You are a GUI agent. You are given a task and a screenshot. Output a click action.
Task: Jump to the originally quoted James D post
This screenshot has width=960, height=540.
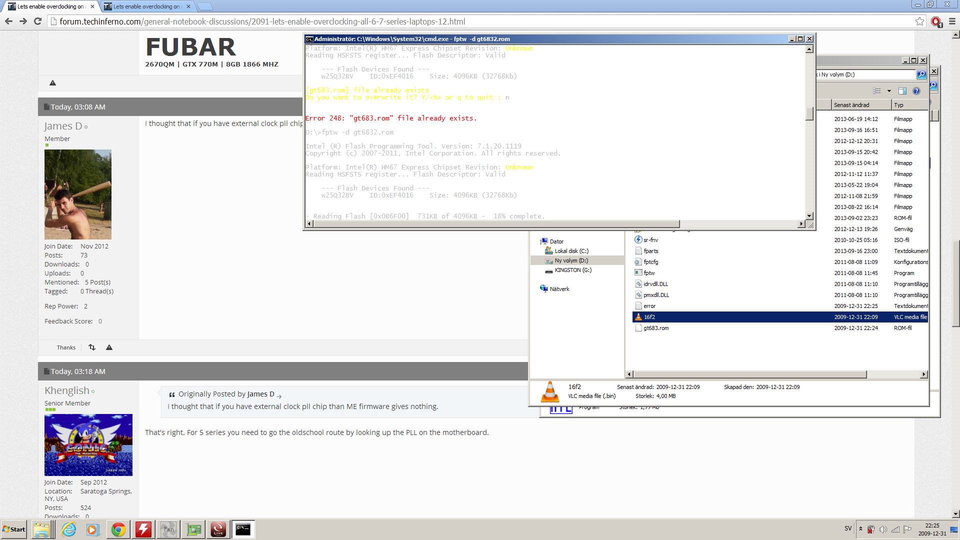(x=279, y=395)
